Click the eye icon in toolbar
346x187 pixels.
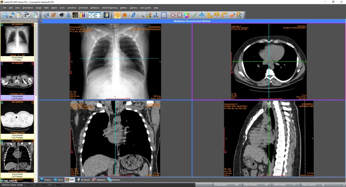click(x=62, y=15)
